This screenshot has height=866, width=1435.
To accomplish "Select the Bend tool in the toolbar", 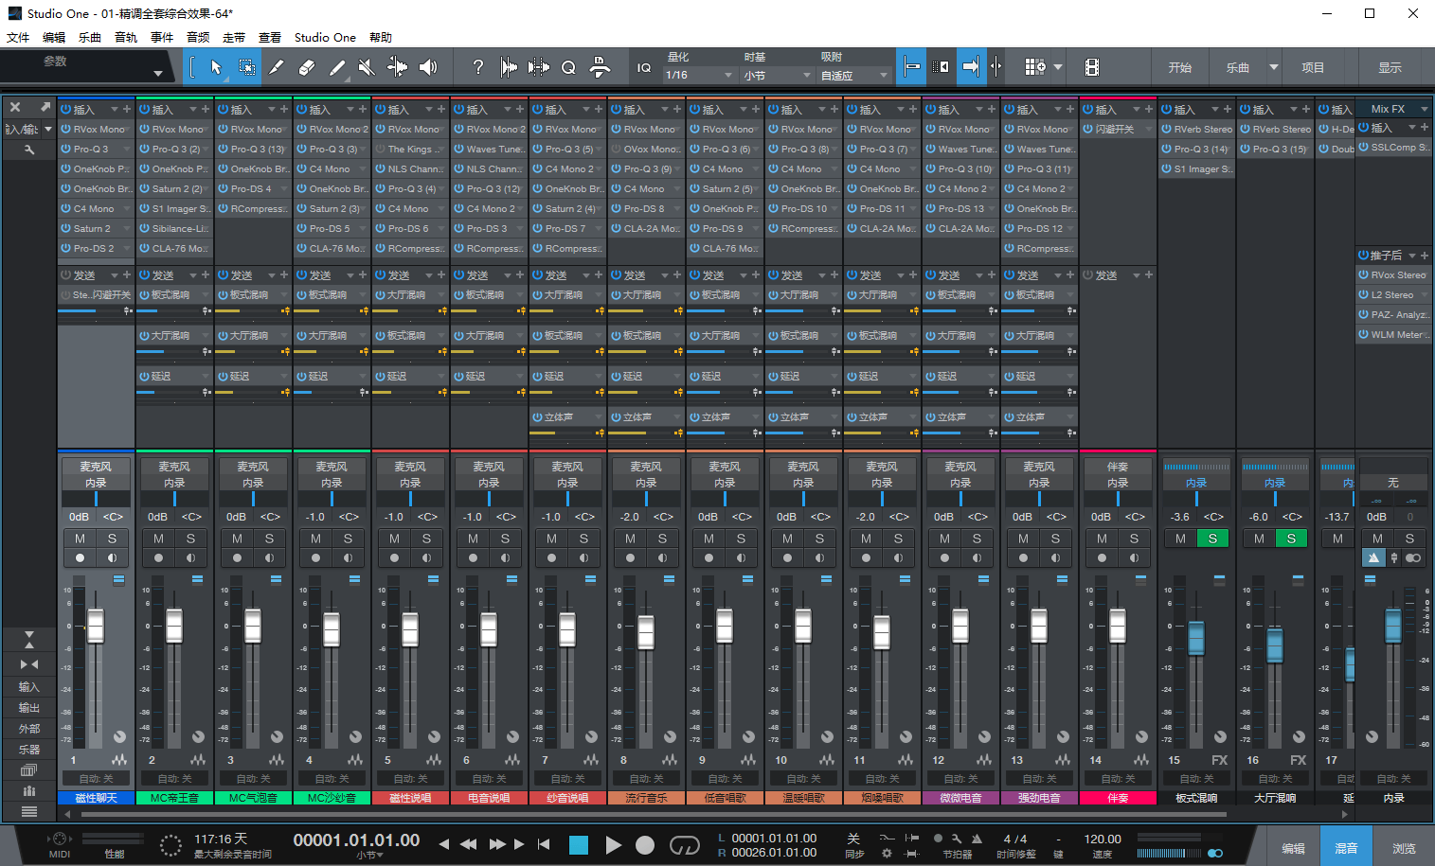I will pos(399,66).
